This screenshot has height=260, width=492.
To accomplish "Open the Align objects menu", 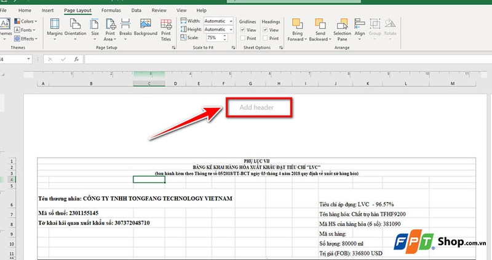I will 360,29.
